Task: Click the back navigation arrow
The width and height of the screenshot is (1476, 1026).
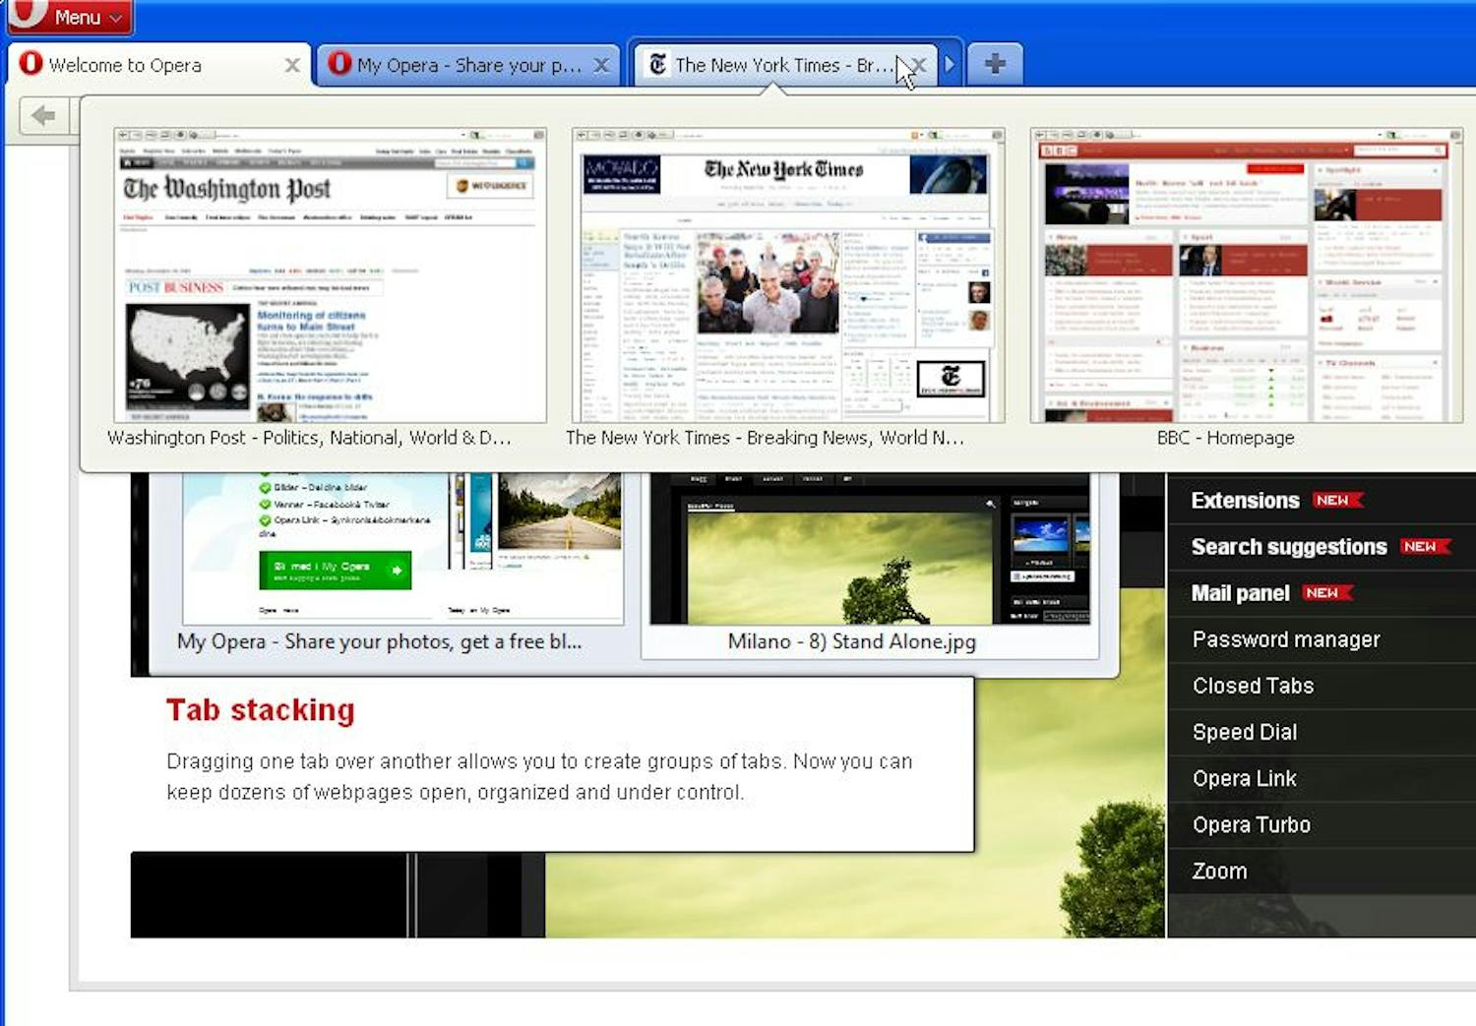Action: coord(42,115)
